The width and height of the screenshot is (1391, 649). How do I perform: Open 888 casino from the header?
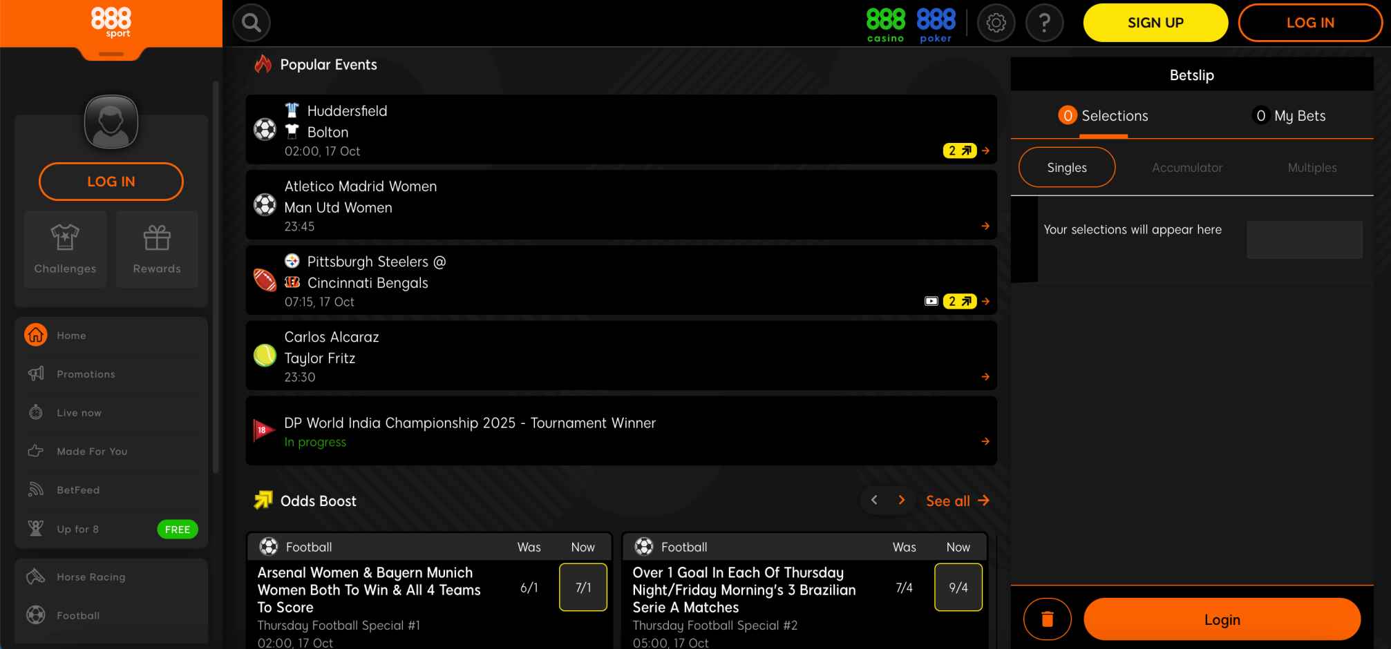pyautogui.click(x=884, y=22)
